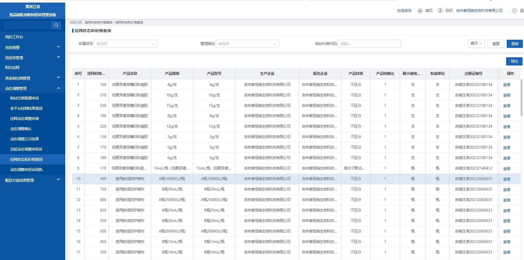This screenshot has height=260, width=524.
Task: Focus the 耗材分类代码 input field
Action: 369,44
